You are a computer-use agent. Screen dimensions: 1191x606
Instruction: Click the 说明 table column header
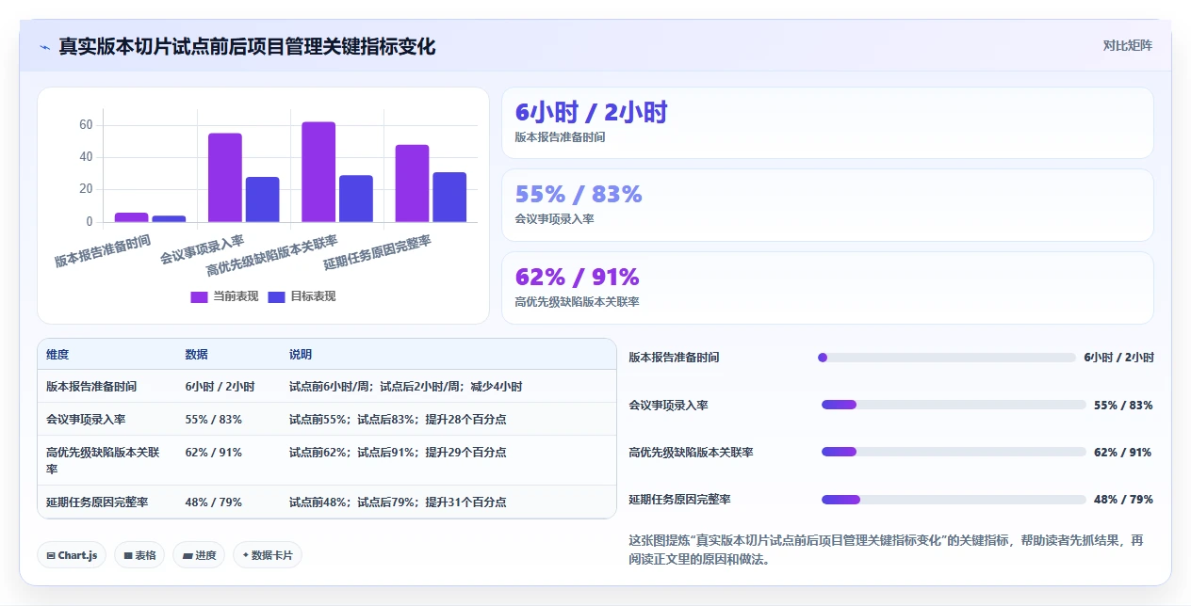click(x=301, y=355)
